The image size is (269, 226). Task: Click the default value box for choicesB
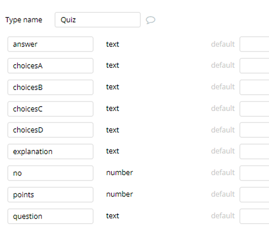(x=254, y=88)
